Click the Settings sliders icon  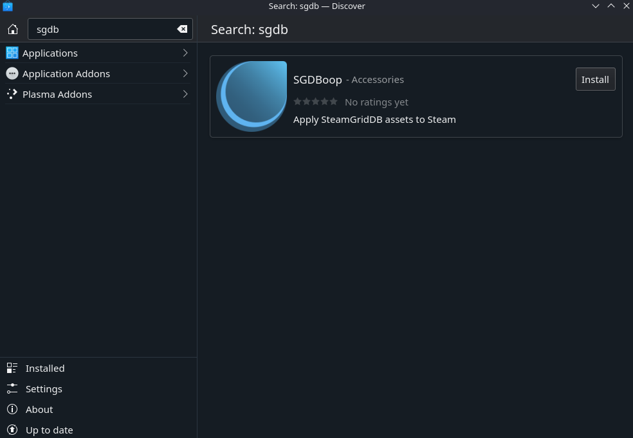tap(12, 388)
